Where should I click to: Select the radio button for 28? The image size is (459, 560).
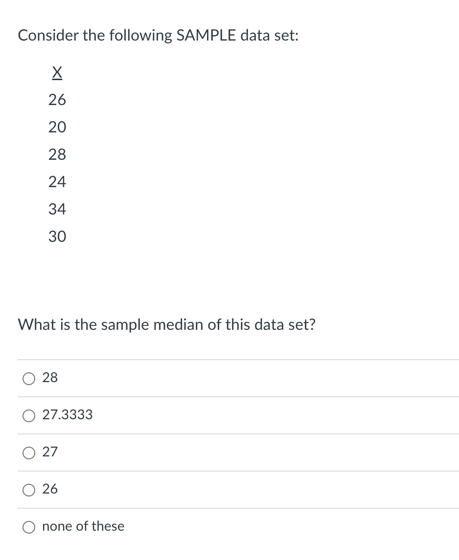tap(29, 378)
